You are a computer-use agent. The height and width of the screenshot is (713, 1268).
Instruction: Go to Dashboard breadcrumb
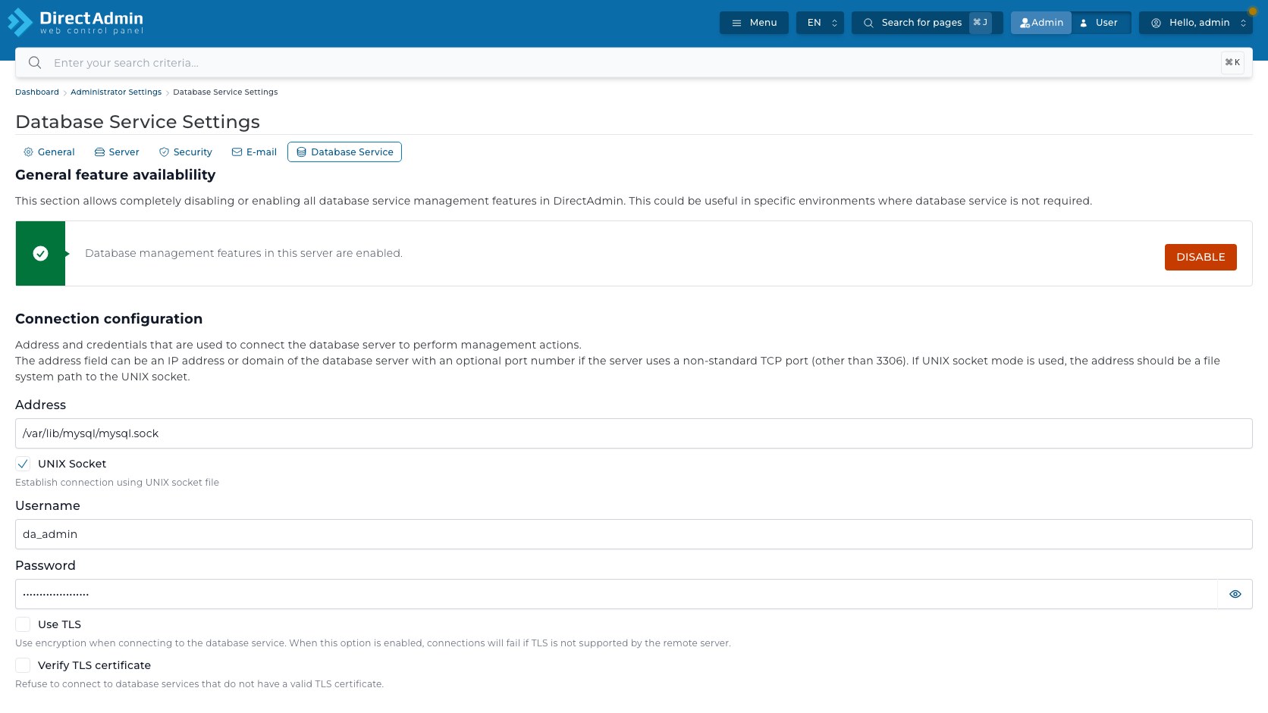pyautogui.click(x=37, y=92)
